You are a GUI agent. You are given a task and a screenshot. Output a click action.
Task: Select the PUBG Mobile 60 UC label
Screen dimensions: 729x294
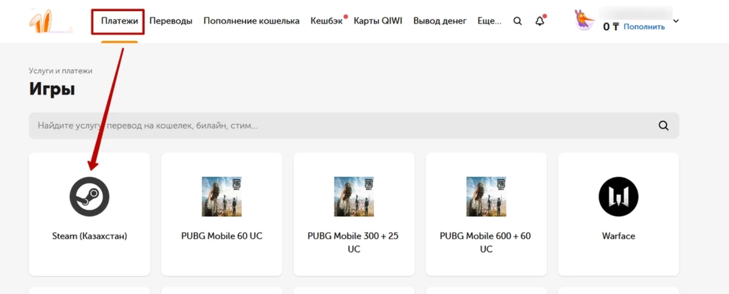tap(222, 236)
